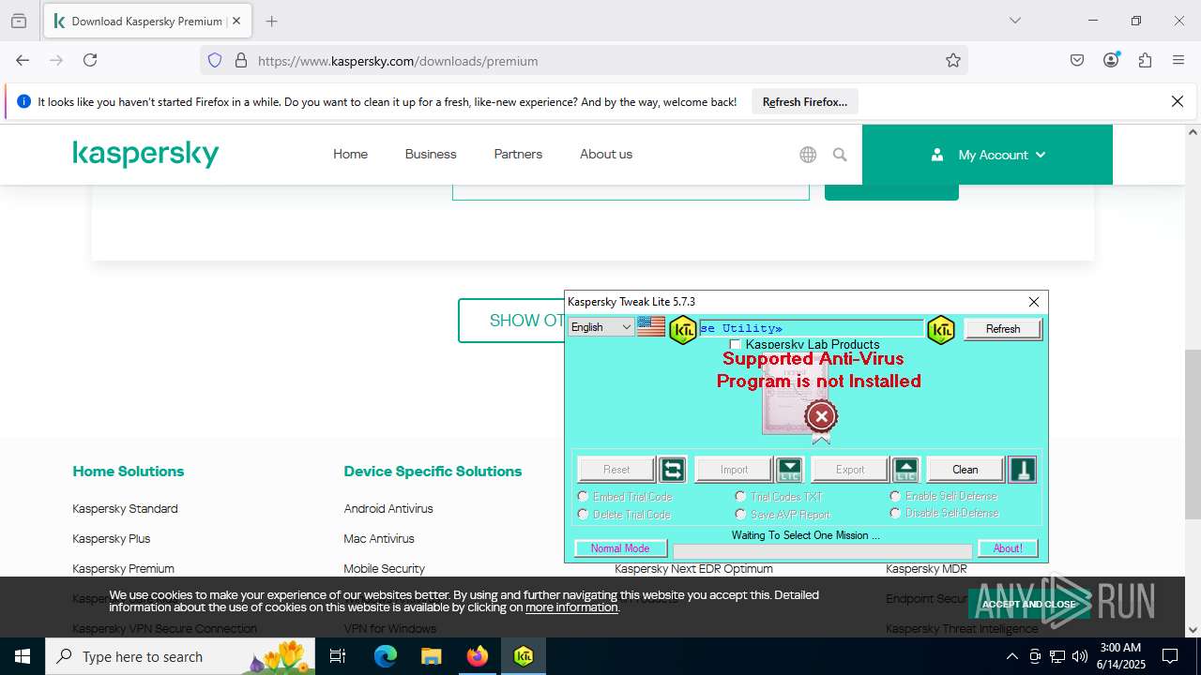Viewport: 1201px width, 675px height.
Task: Click the About! button
Action: coord(1008,548)
